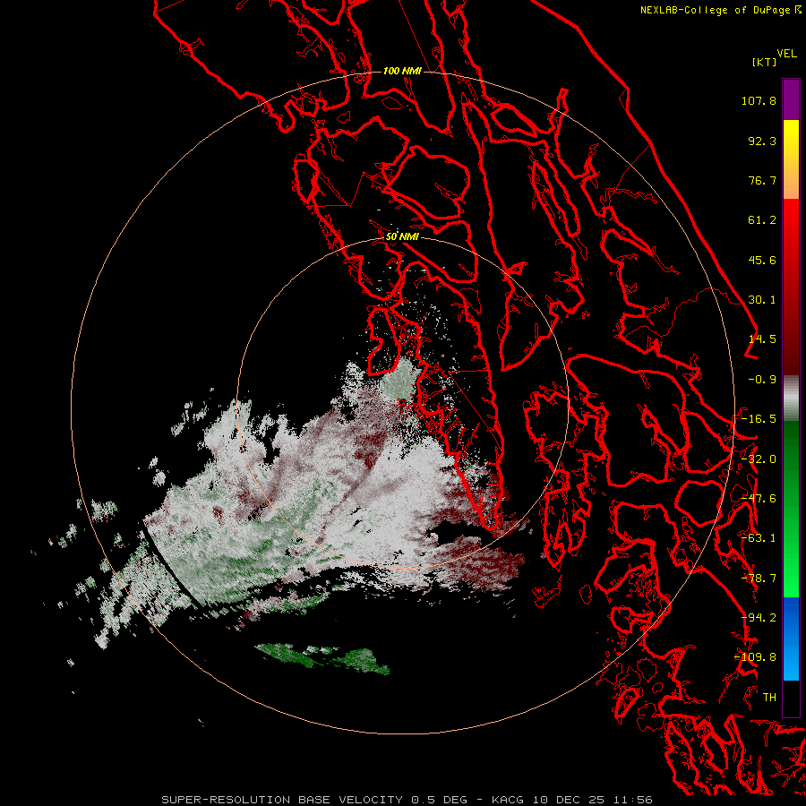Click the VEL legend title
The image size is (806, 806).
[786, 54]
